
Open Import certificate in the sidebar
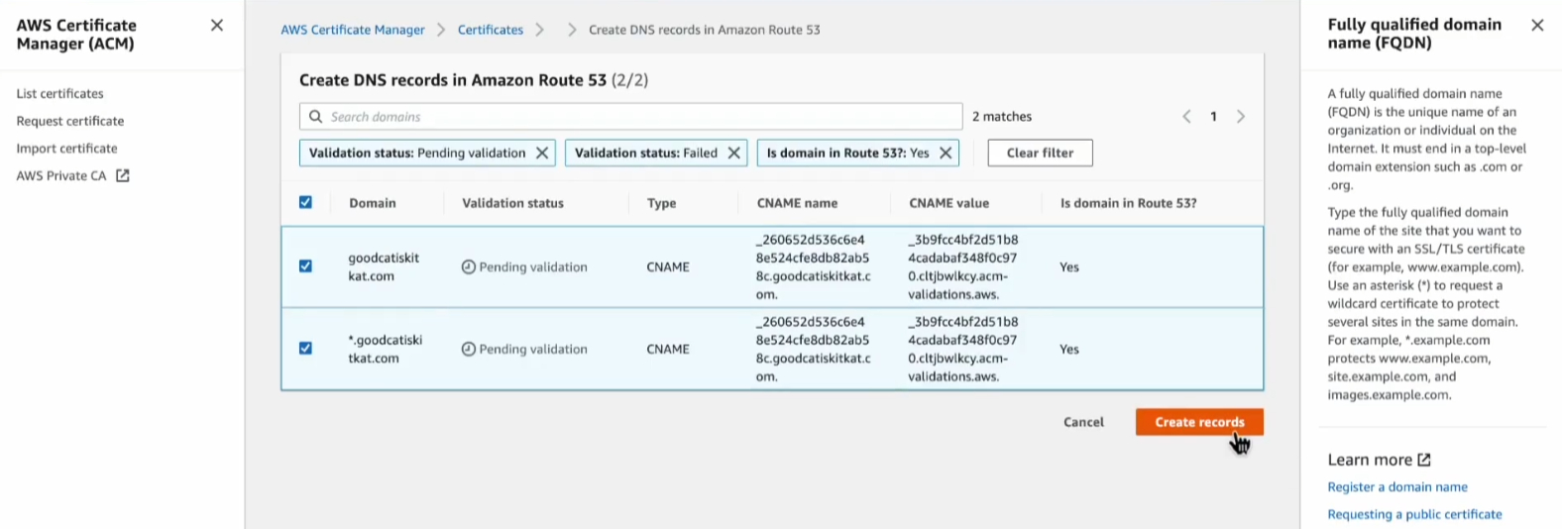[66, 149]
